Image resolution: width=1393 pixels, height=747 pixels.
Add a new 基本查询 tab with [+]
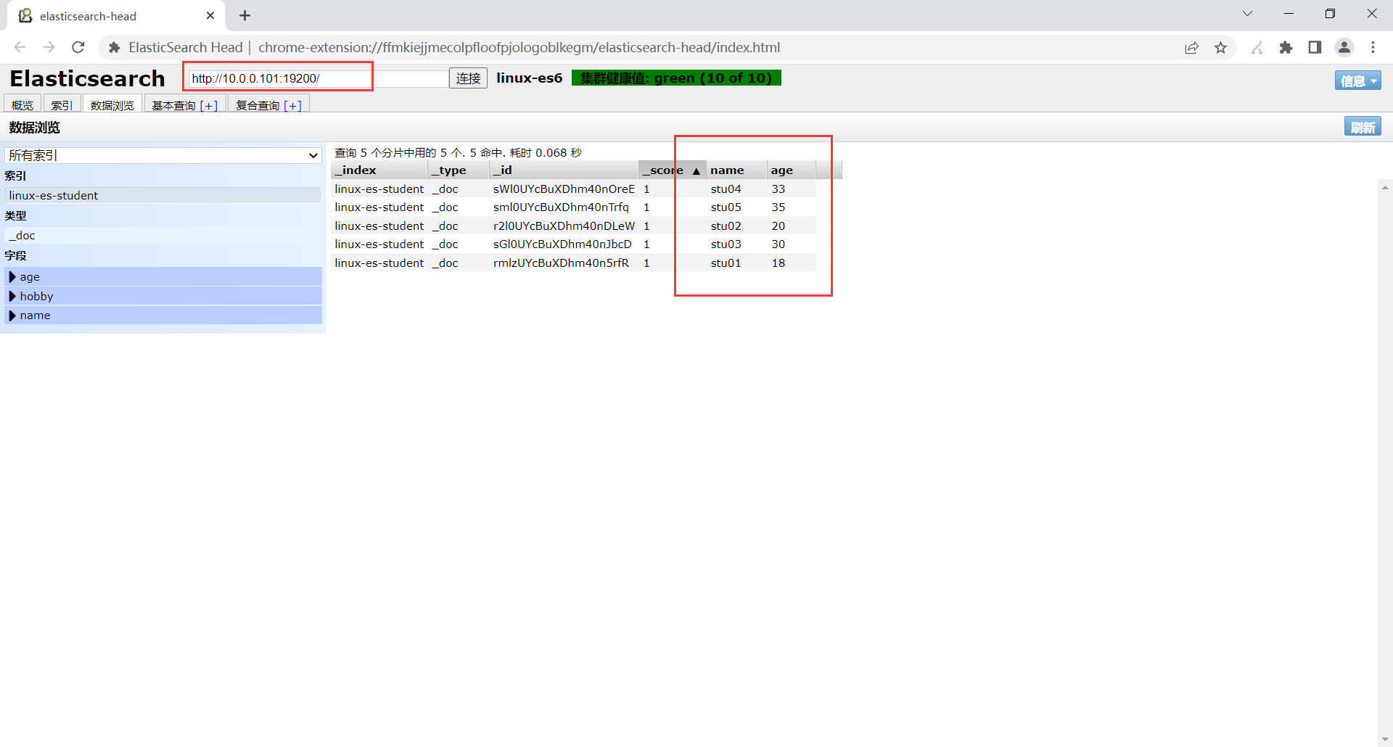click(x=209, y=105)
